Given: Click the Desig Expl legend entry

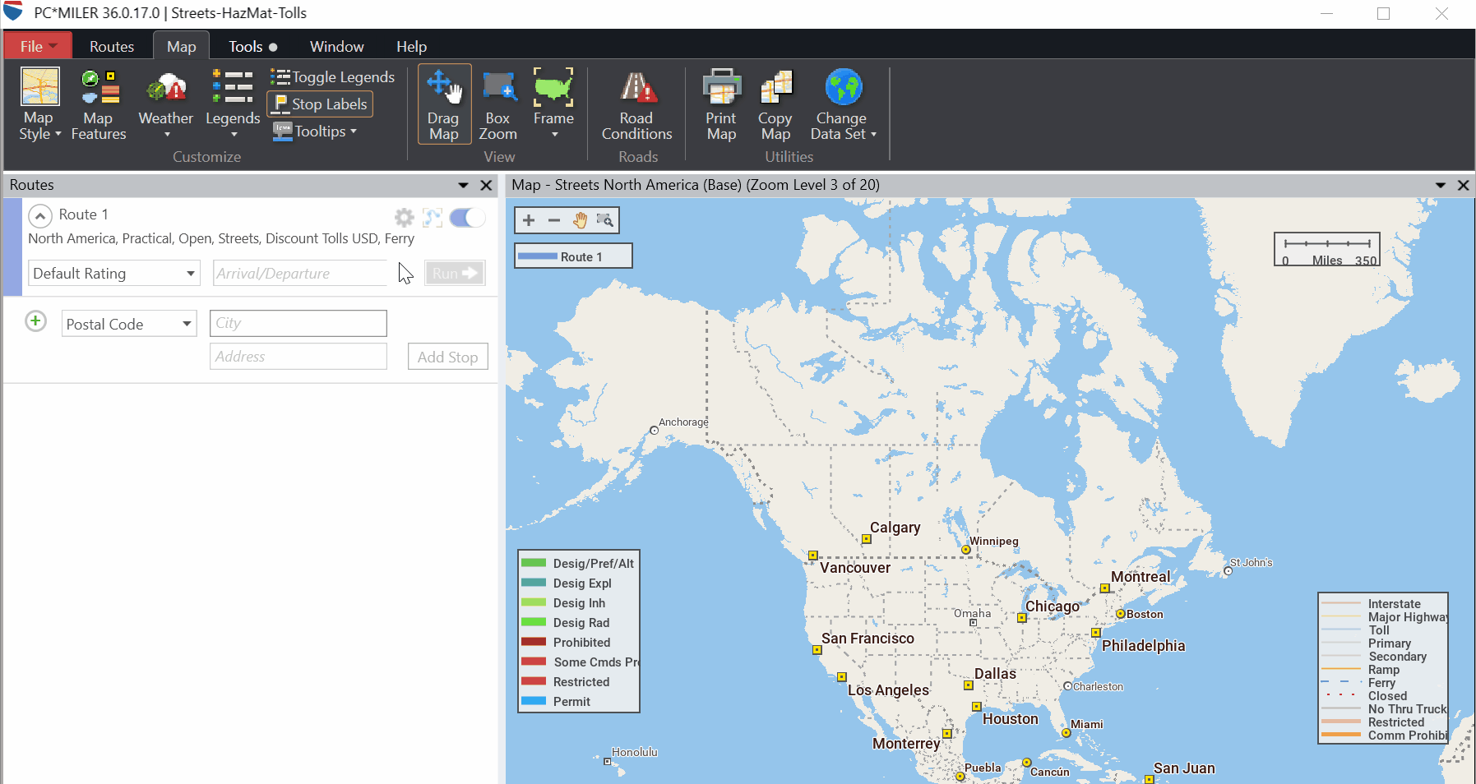Looking at the screenshot, I should [567, 583].
